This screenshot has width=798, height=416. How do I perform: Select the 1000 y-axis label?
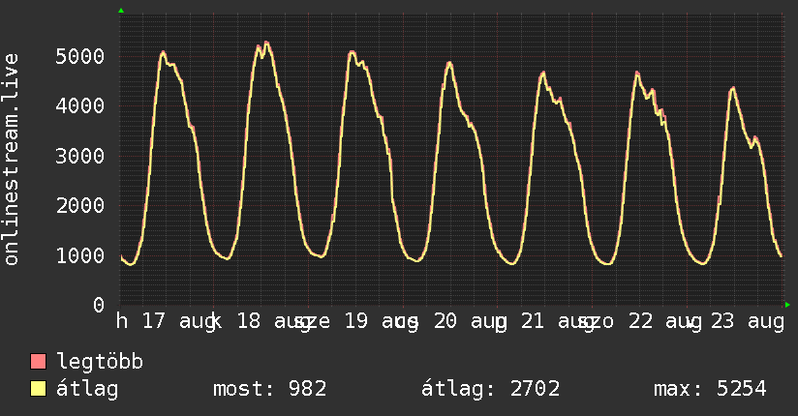(80, 255)
